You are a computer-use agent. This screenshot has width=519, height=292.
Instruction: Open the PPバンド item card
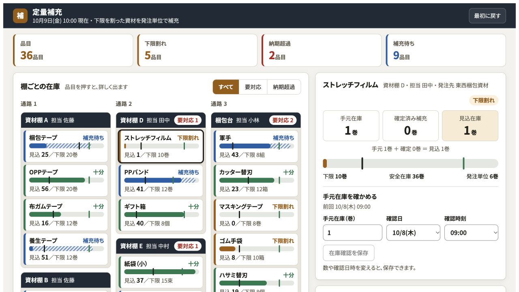[161, 180]
